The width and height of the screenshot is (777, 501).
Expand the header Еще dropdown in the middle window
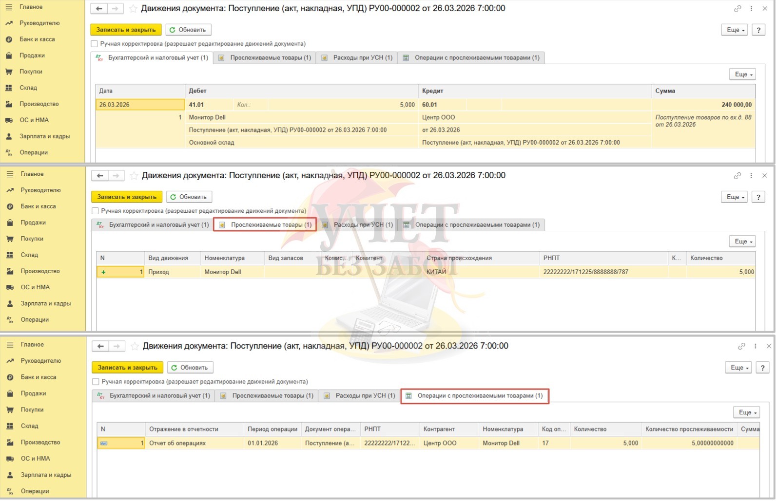(735, 197)
